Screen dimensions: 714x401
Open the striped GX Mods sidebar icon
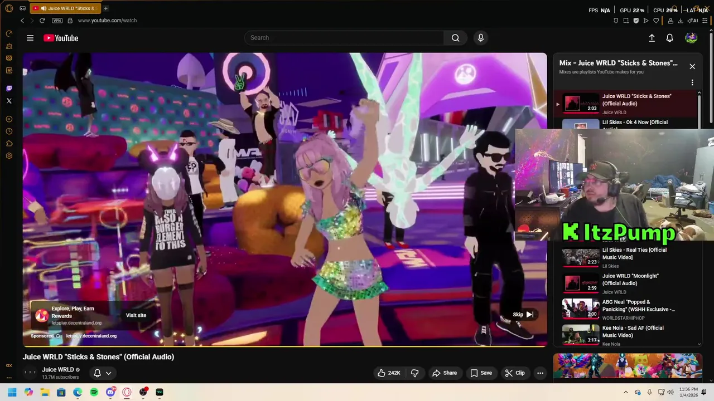coord(9,58)
